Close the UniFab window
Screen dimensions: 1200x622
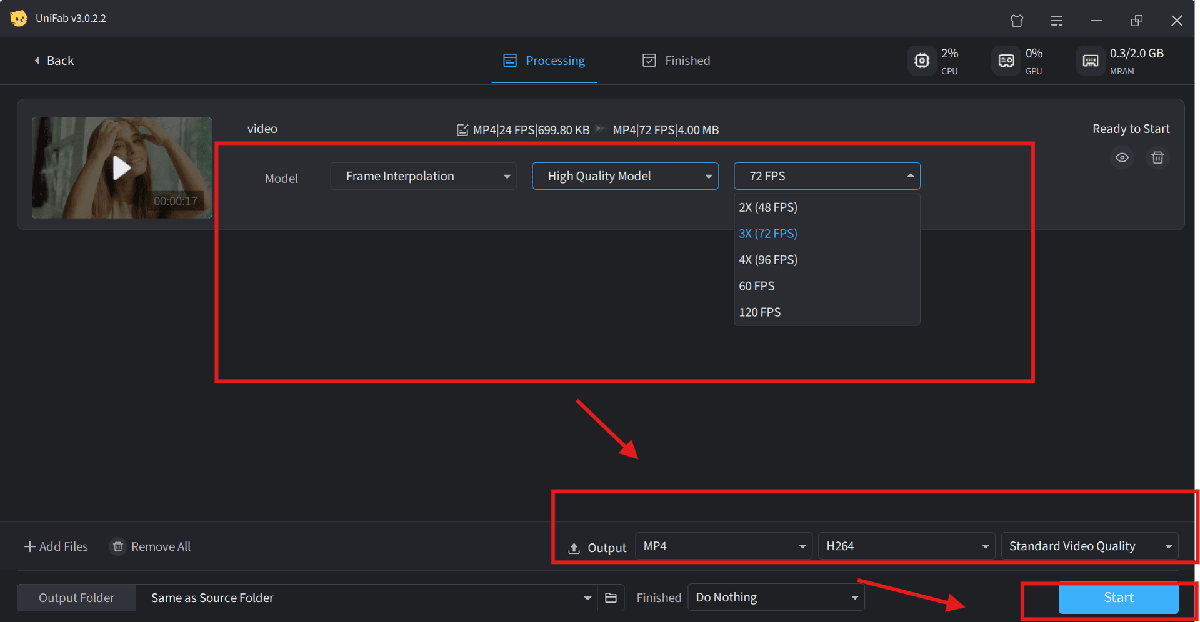coord(1177,21)
